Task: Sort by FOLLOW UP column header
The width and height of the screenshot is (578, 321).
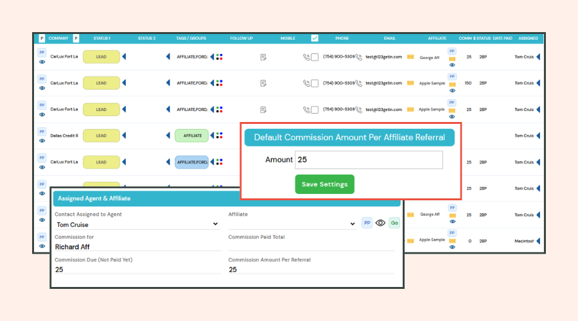Action: point(241,39)
